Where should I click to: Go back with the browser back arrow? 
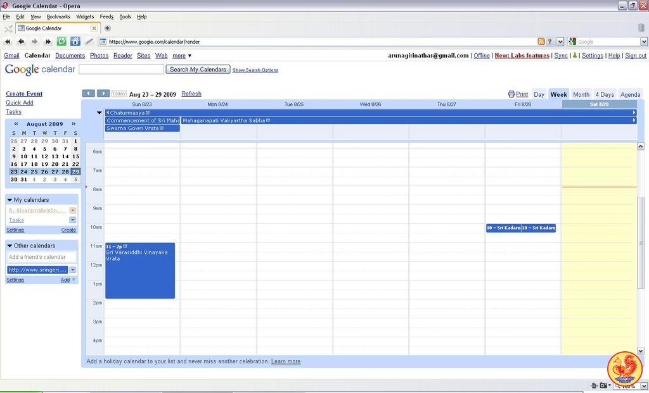(x=21, y=41)
